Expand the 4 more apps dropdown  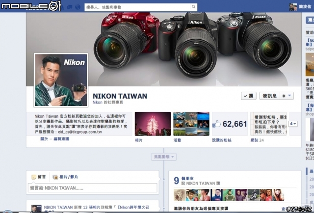(x=293, y=124)
